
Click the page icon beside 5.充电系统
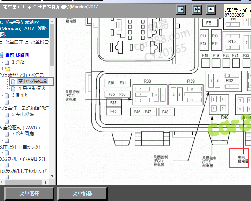click(7, 115)
